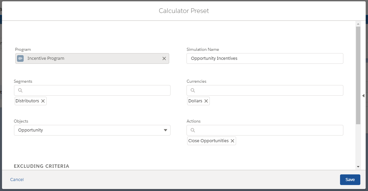
Task: Click into the Segments search field
Action: coord(92,90)
